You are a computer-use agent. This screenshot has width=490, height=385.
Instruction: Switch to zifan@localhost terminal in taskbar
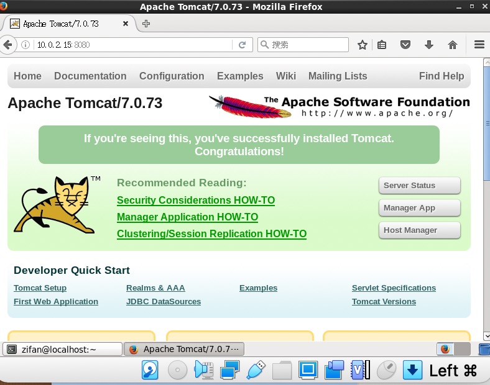[62, 349]
